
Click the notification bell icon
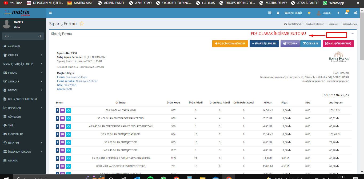click(346, 13)
